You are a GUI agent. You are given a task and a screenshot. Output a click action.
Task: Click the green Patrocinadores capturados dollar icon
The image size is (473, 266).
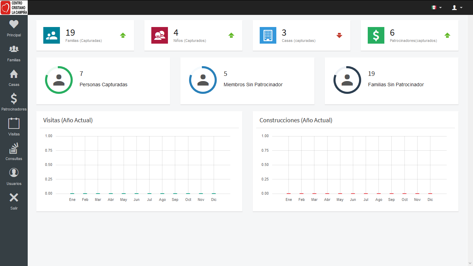click(x=376, y=35)
